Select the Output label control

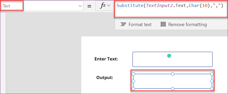coord(173,81)
